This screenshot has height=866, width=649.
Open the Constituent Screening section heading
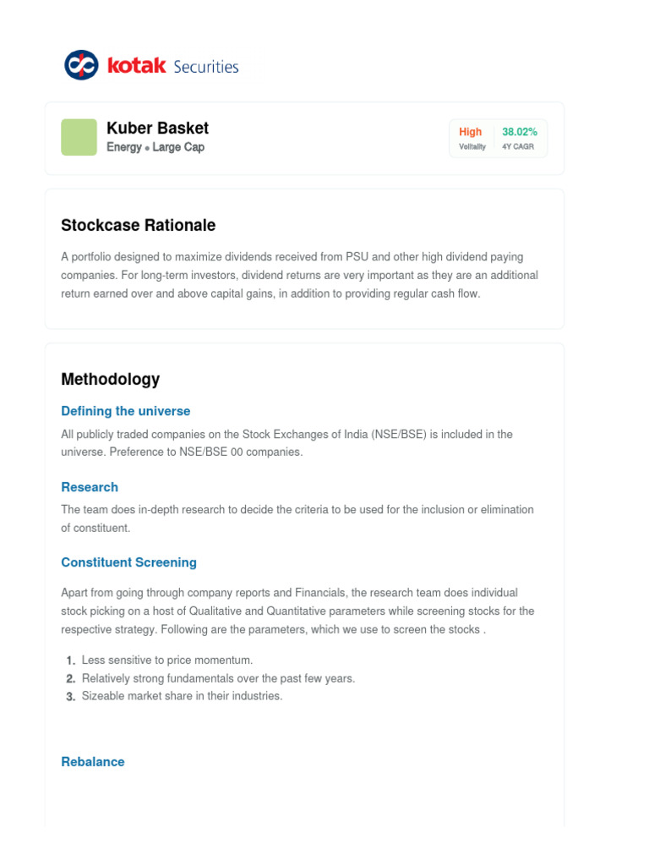128,562
